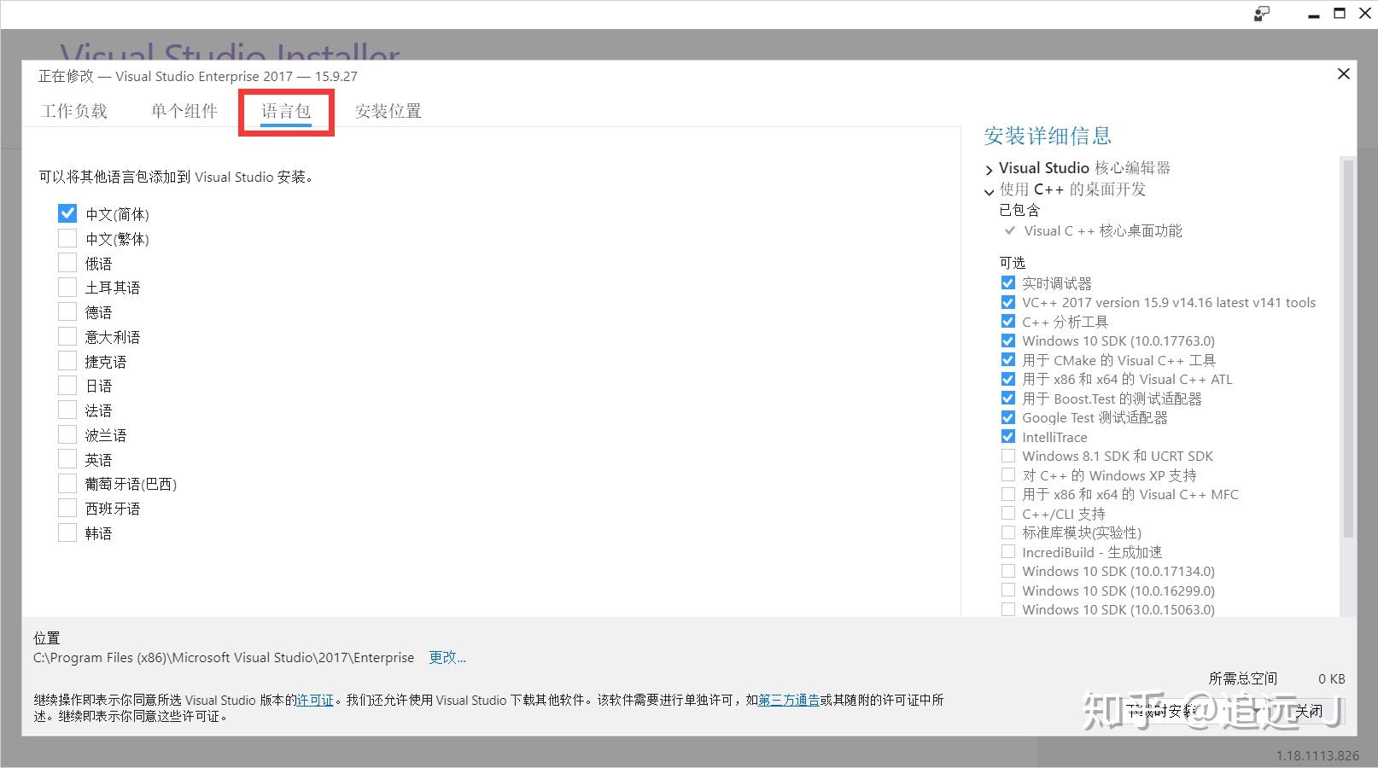Add the 德语 language pack
The width and height of the screenshot is (1378, 768).
[67, 311]
